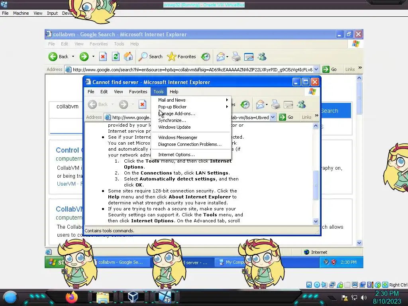Click red Stop icon in Google Search window
Screen dimensions: 408x306
coord(103,57)
